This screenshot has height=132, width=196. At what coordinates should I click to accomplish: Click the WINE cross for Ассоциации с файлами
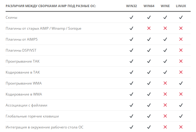165,105
